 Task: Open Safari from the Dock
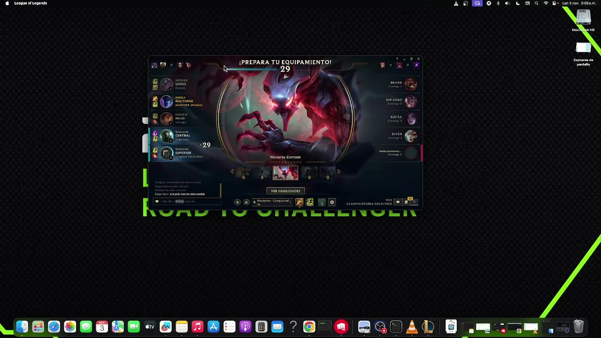click(x=54, y=327)
